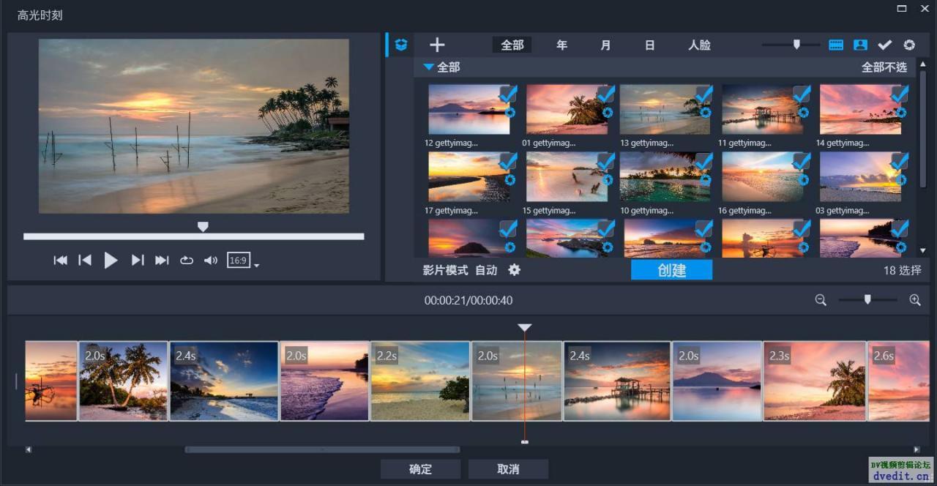The height and width of the screenshot is (486, 937).
Task: Open movie mode settings gear
Action: (x=515, y=270)
